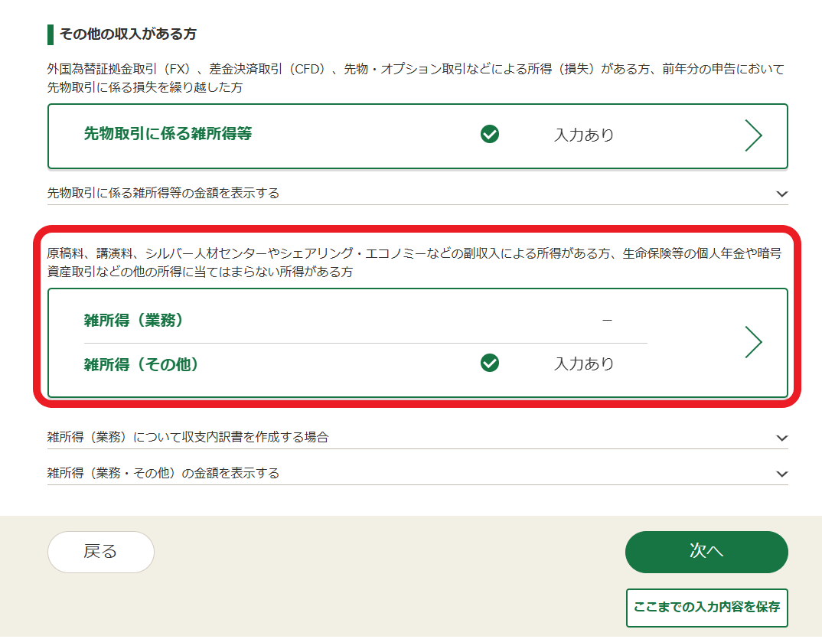Click the chevron on the 収支内訳書 row
This screenshot has height=639, width=822.
(x=781, y=438)
